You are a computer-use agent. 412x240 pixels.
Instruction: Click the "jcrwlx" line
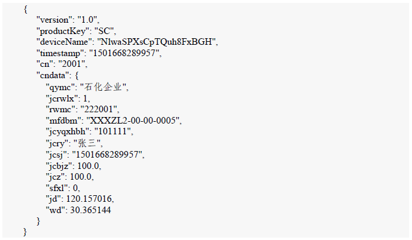point(68,98)
